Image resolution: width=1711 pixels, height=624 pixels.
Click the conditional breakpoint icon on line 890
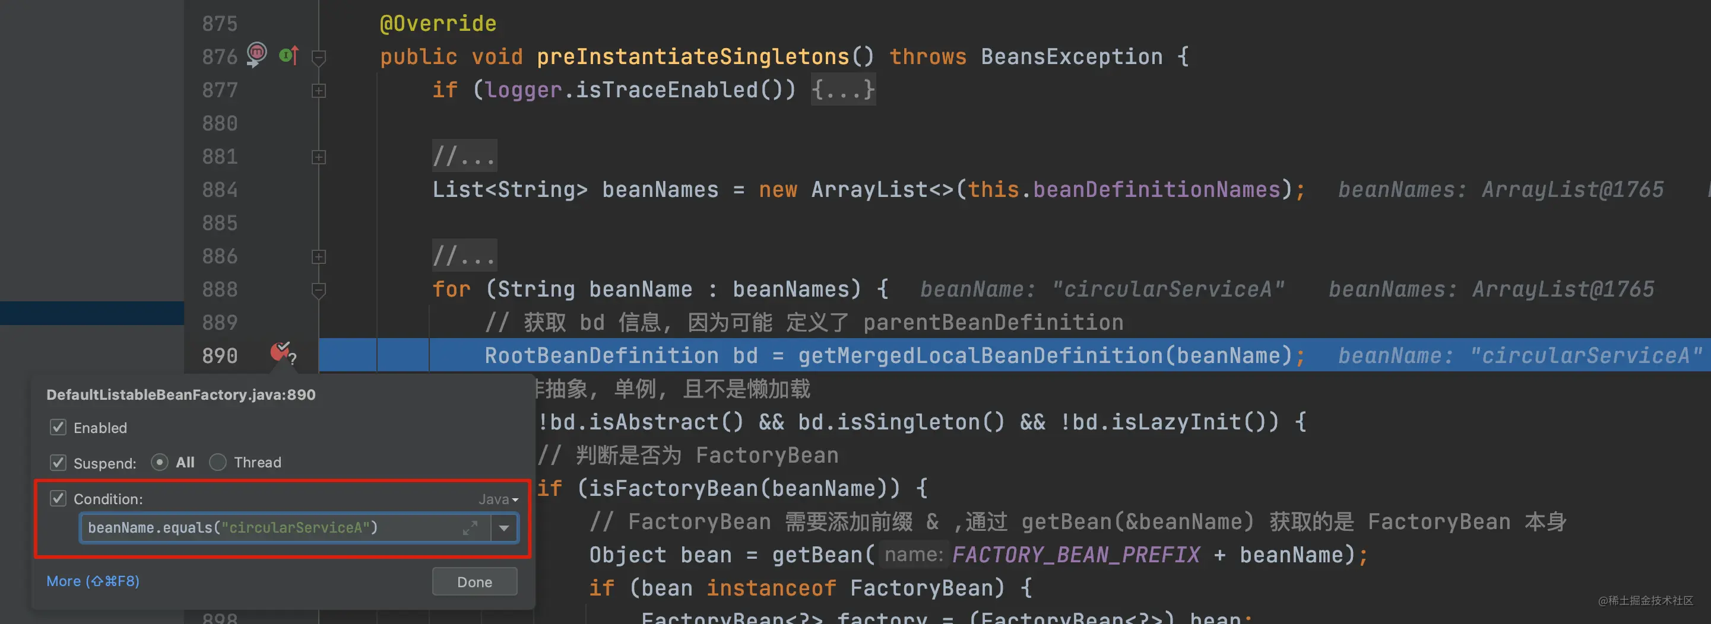[282, 352]
